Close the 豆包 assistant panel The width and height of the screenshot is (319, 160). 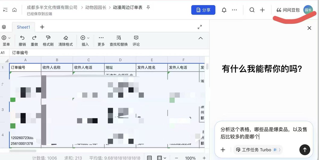click(x=309, y=28)
